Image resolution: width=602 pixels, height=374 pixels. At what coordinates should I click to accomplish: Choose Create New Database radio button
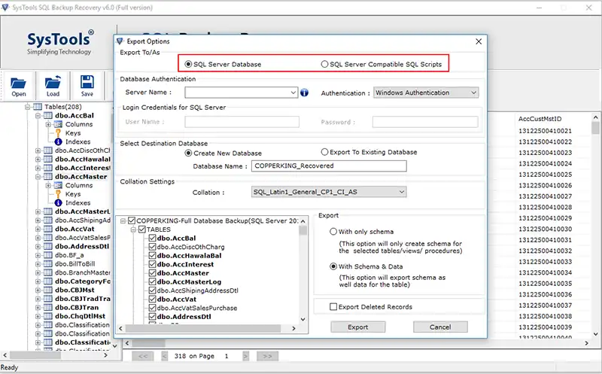point(188,154)
